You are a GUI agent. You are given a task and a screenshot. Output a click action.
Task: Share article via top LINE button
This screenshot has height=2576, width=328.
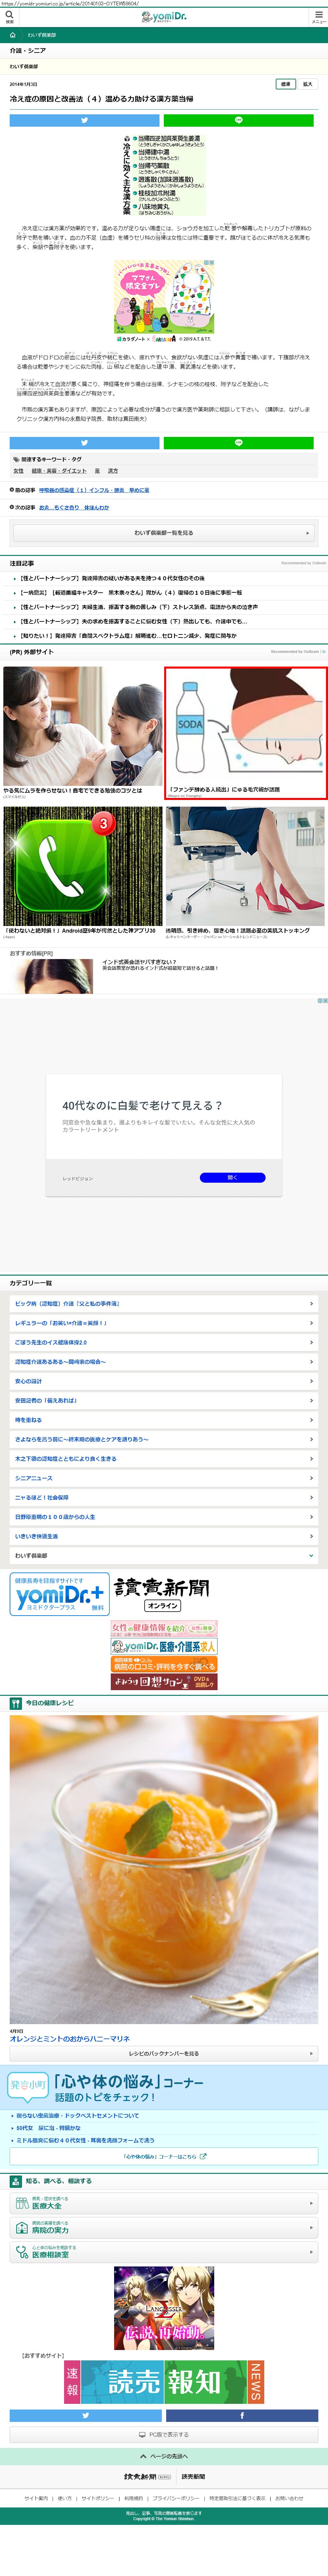pos(238,120)
